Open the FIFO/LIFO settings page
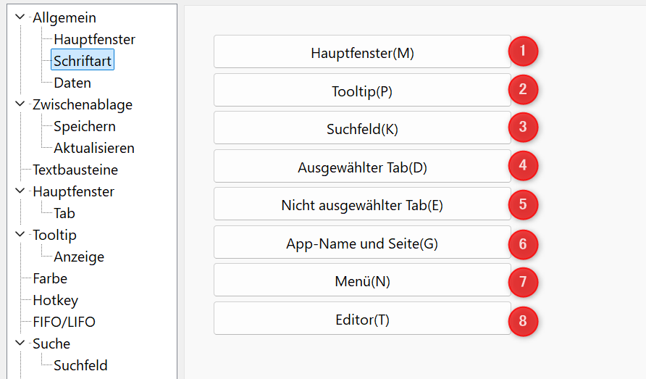 pyautogui.click(x=64, y=322)
